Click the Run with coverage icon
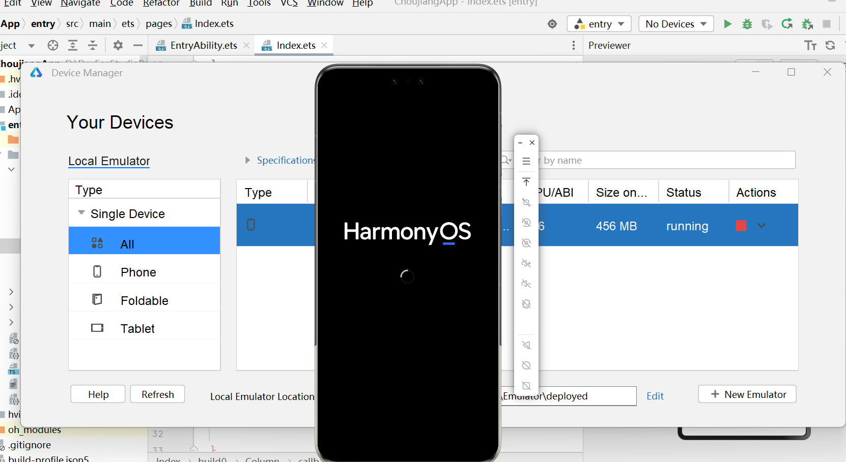Screen dimensions: 846x462 [x=767, y=24]
